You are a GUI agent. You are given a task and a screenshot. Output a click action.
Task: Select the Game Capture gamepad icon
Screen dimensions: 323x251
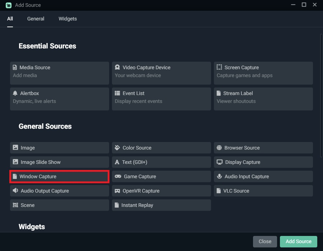(x=118, y=176)
